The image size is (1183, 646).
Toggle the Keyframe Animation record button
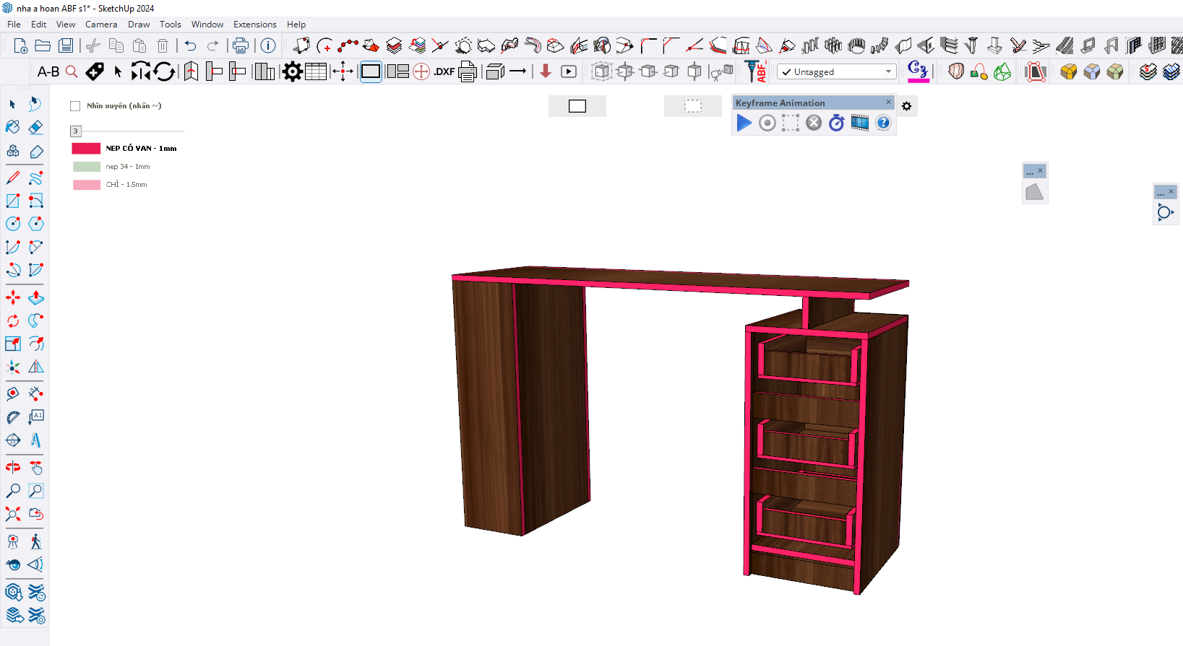click(767, 123)
